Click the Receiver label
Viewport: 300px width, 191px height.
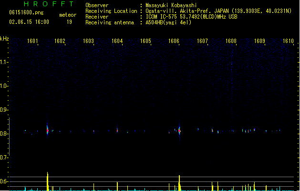coord(97,17)
